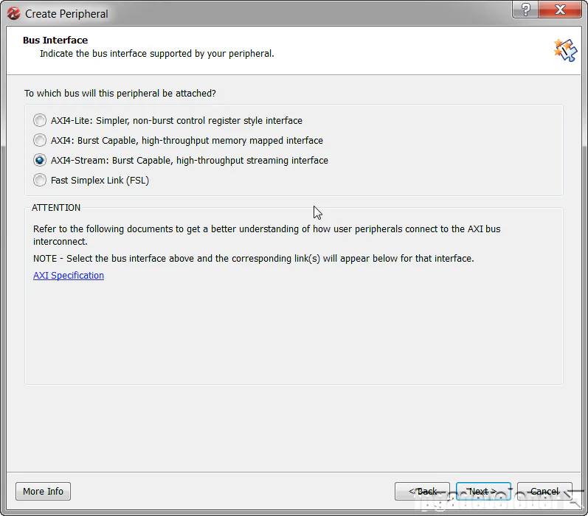
Task: Open the AXI Specification link
Action: point(69,276)
